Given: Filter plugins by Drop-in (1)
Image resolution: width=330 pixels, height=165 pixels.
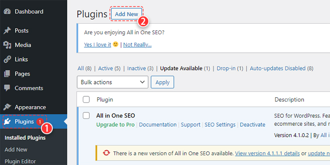Looking at the screenshot, I should pyautogui.click(x=230, y=68).
